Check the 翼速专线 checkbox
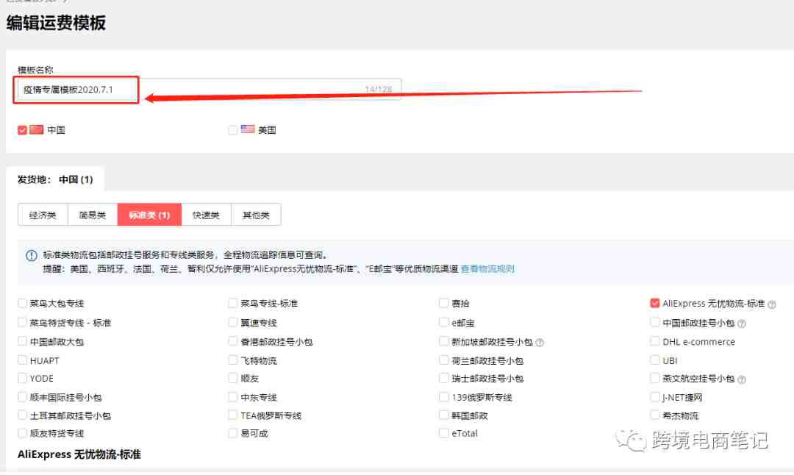Screen dimensions: 794x475 (233, 323)
